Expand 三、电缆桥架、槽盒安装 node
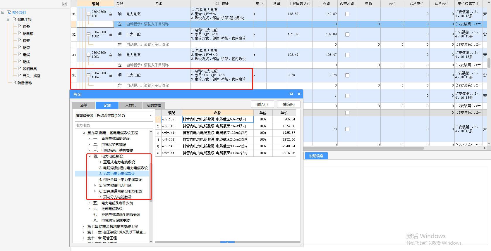491x251 pixels. (x=89, y=150)
